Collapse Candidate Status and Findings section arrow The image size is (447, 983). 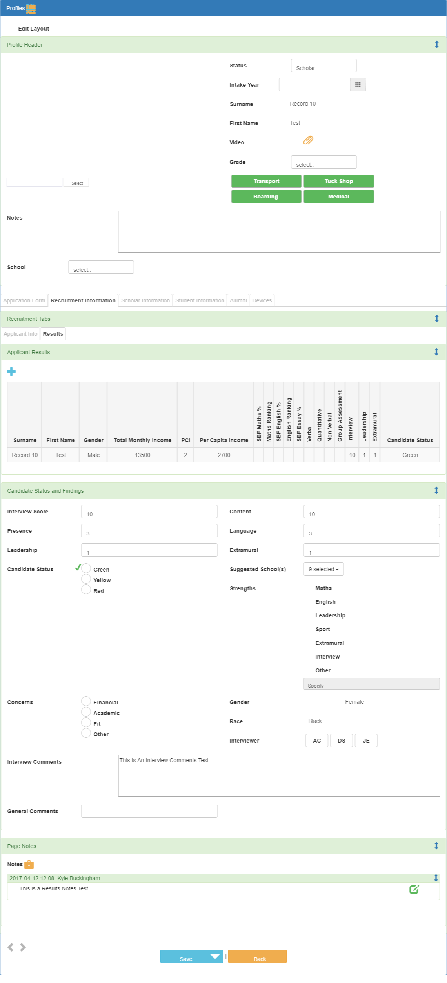(x=436, y=491)
